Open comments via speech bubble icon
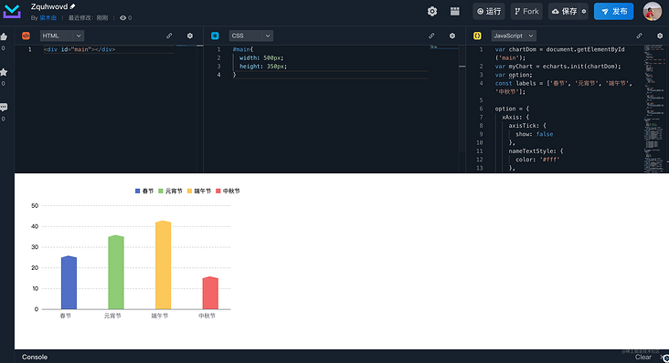 4,107
